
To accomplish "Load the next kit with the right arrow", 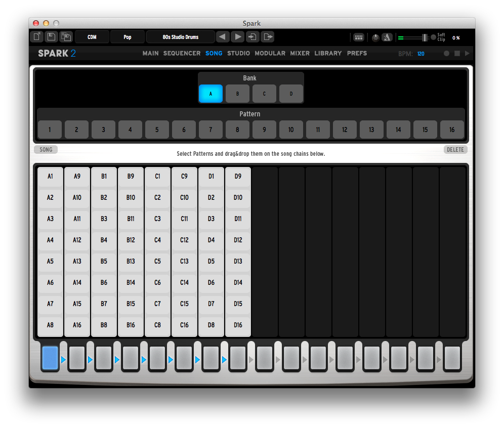I will [x=238, y=36].
